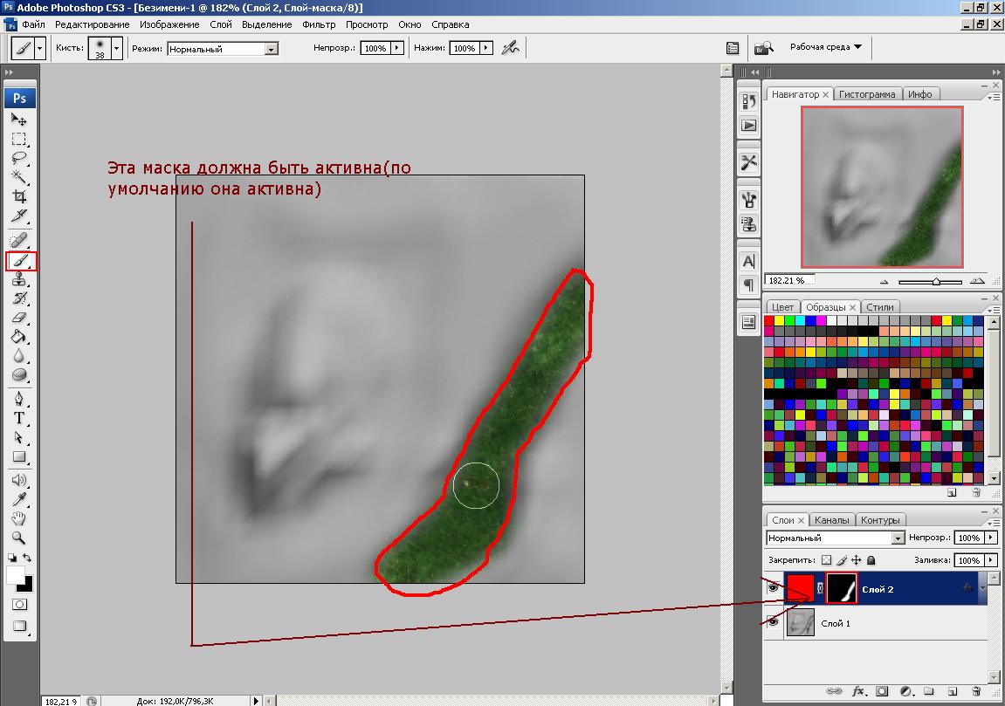Select the Zoom magnifier tool

[x=19, y=538]
